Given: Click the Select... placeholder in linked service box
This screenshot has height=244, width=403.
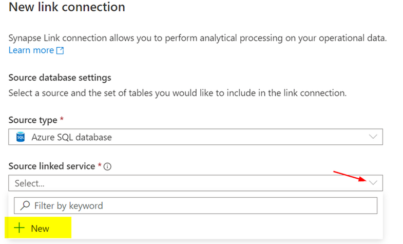Looking at the screenshot, I should click(x=30, y=183).
